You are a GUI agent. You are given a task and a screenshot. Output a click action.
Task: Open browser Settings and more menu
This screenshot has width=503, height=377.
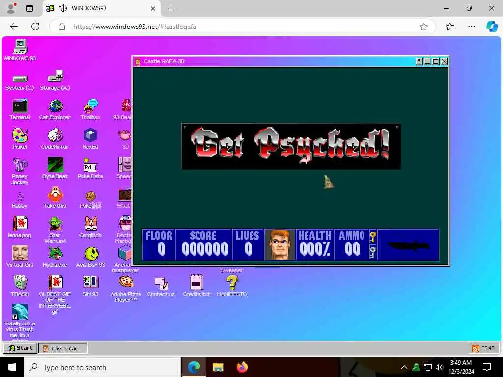click(471, 27)
